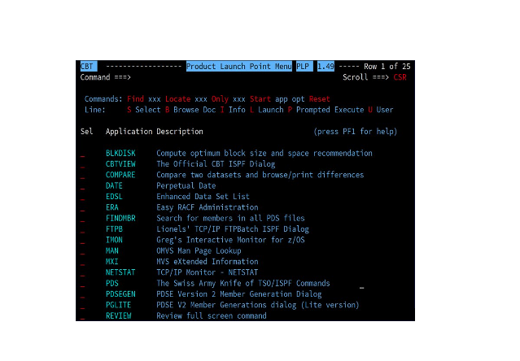Click the User line command label
Viewport: 520px width, 361px height.
pyautogui.click(x=385, y=110)
